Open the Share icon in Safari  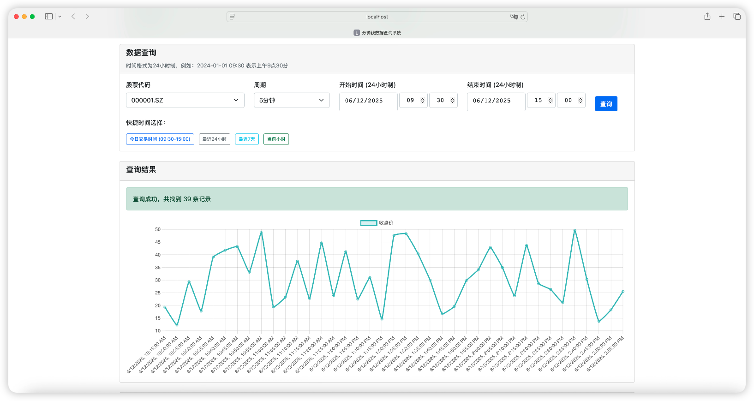[707, 17]
